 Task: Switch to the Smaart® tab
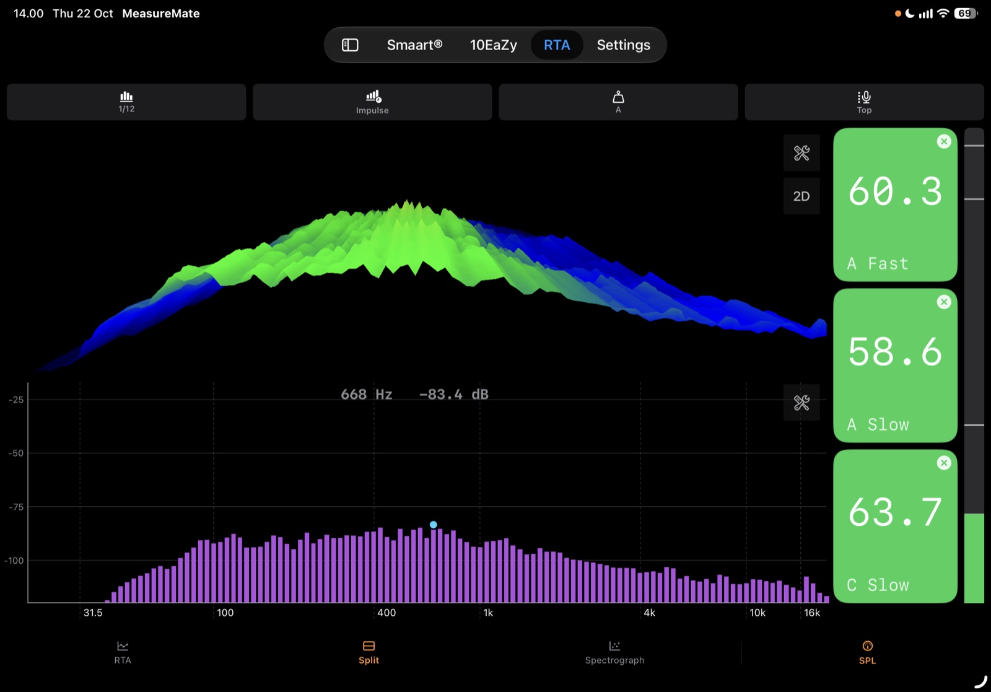point(414,45)
